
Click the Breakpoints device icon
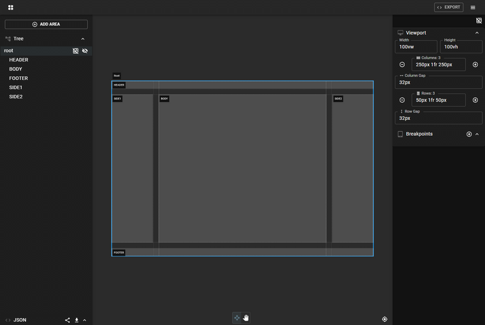(x=400, y=134)
